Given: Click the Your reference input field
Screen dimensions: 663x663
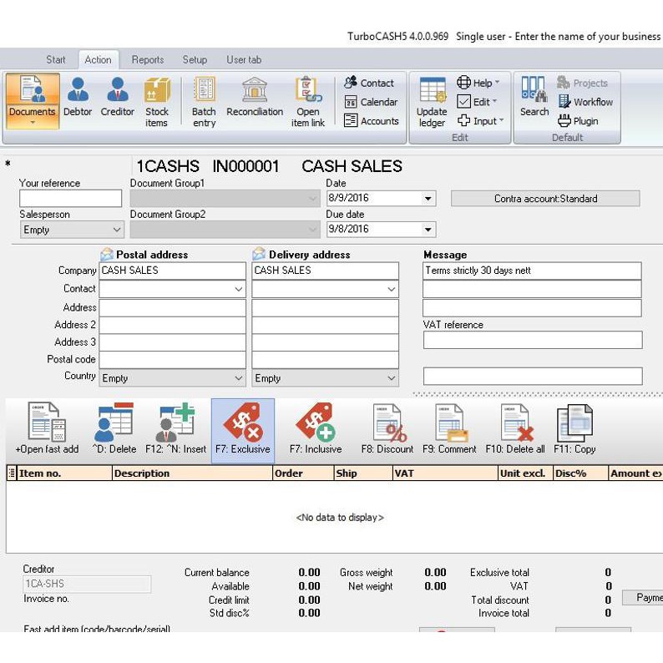Looking at the screenshot, I should [x=70, y=199].
